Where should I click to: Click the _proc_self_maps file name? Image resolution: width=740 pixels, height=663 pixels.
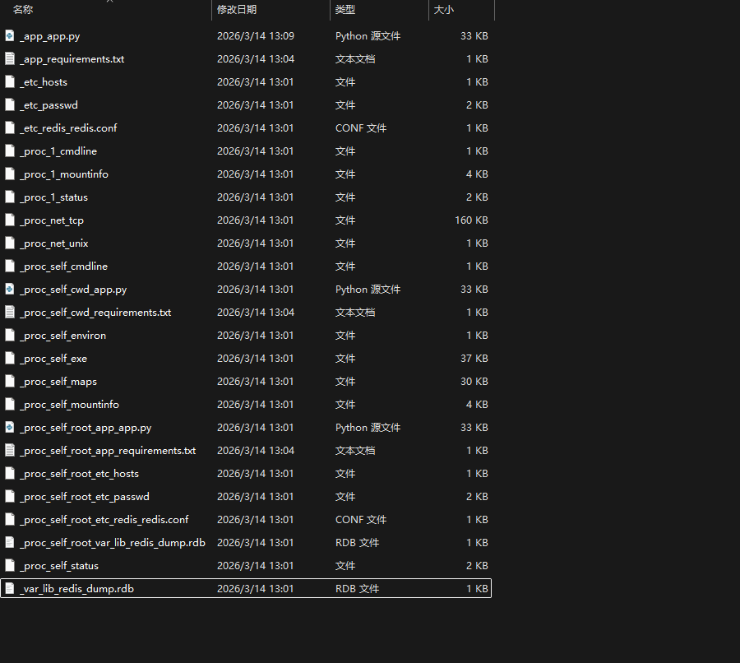[x=58, y=382]
